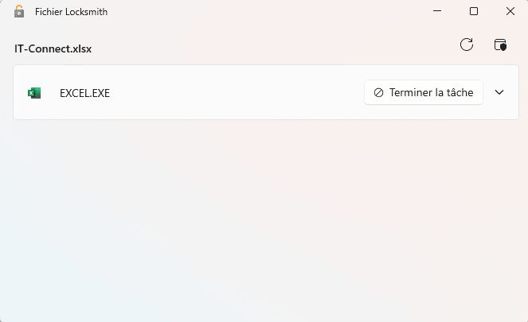The image size is (528, 322).
Task: Expand the EXCEL.EXE process details chevron
Action: (499, 92)
